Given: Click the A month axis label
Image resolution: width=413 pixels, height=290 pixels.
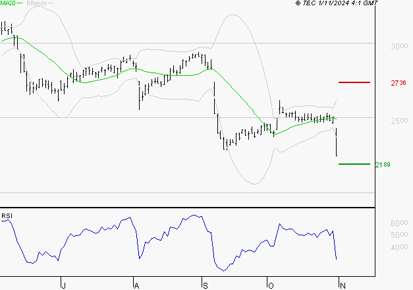Looking at the screenshot, I should (x=136, y=285).
